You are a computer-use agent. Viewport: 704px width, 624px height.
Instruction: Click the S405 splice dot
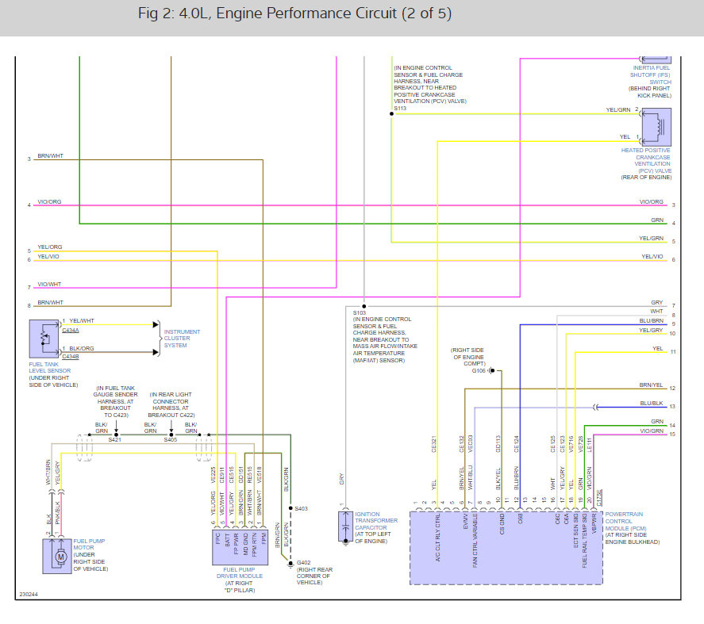coord(171,435)
